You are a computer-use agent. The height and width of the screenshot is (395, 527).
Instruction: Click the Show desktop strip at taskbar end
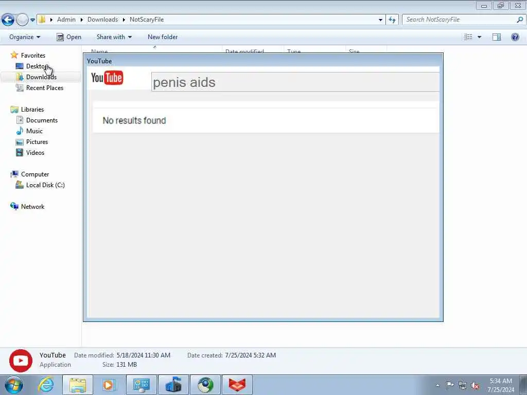(x=523, y=385)
